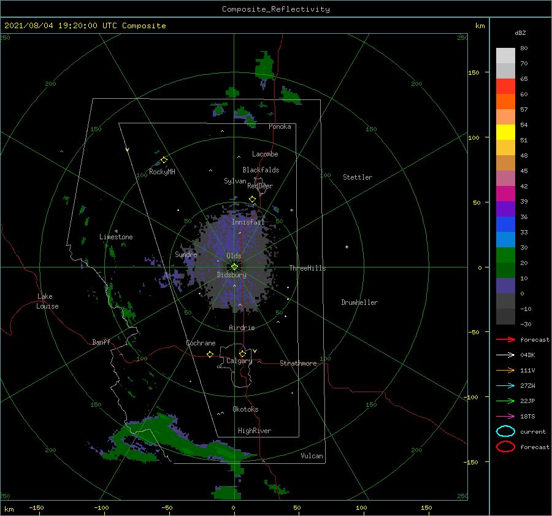
Task: Click the Didsbury town label
Action: point(232,275)
